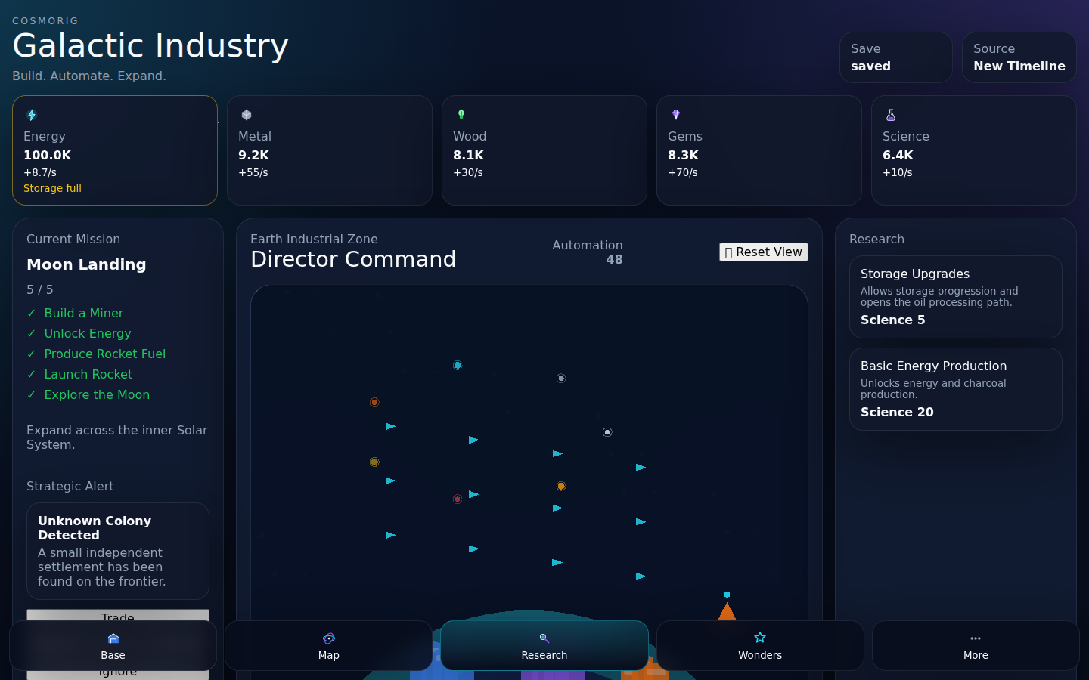The image size is (1089, 680).
Task: Click the Gems rate +70/s
Action: click(x=683, y=172)
